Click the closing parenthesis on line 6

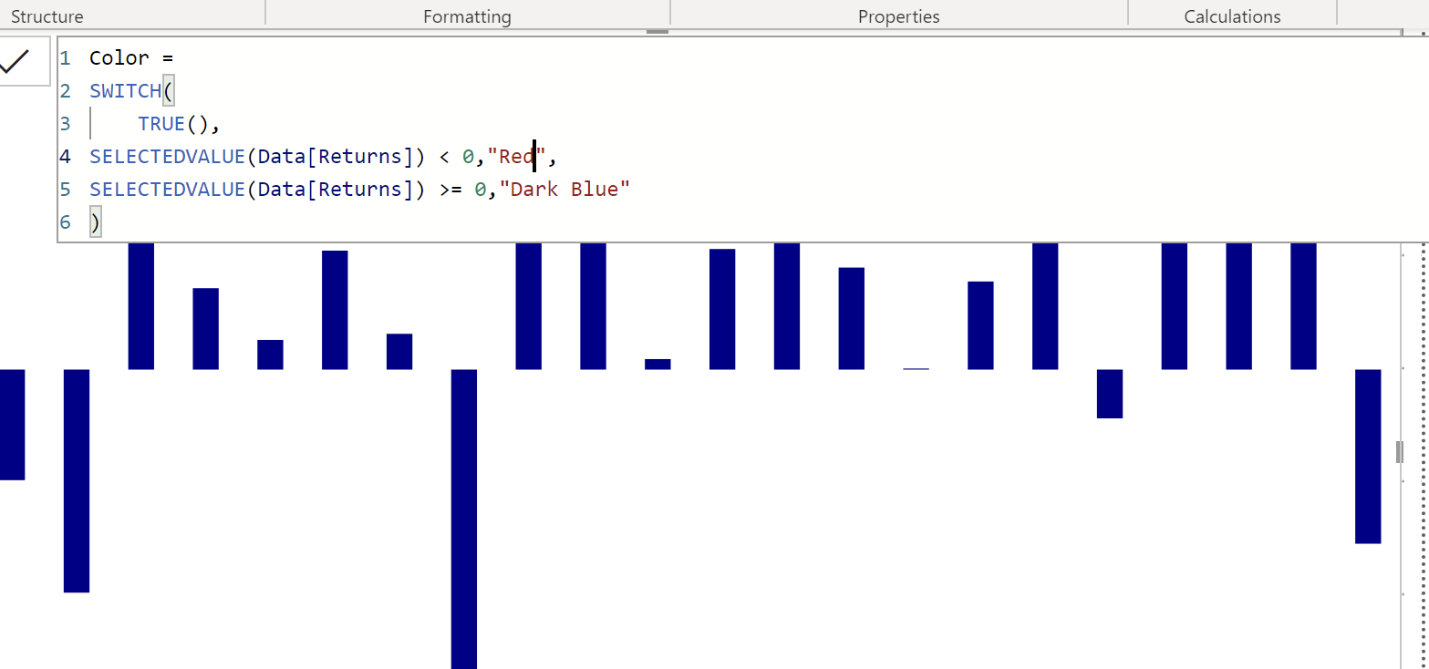click(x=95, y=222)
